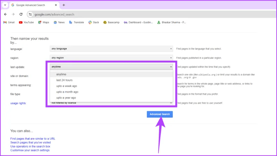Open 'Customise your search settings' link

pyautogui.click(x=30, y=150)
